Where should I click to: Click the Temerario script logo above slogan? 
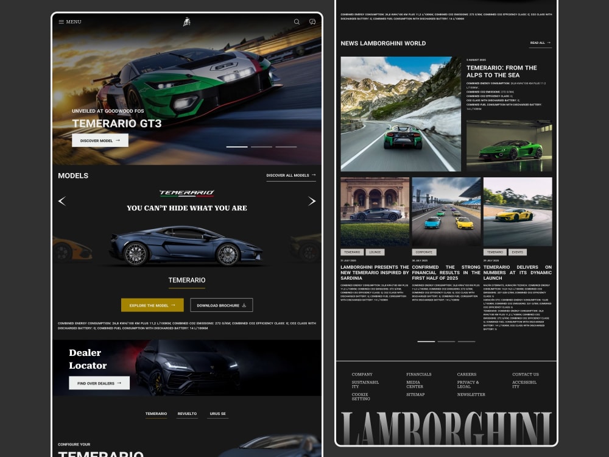click(187, 193)
